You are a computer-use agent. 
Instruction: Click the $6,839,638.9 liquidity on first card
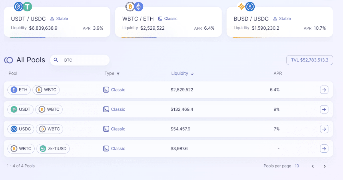coord(43,28)
